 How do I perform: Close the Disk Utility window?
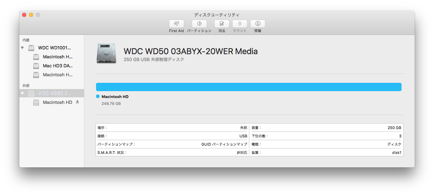[x=24, y=15]
